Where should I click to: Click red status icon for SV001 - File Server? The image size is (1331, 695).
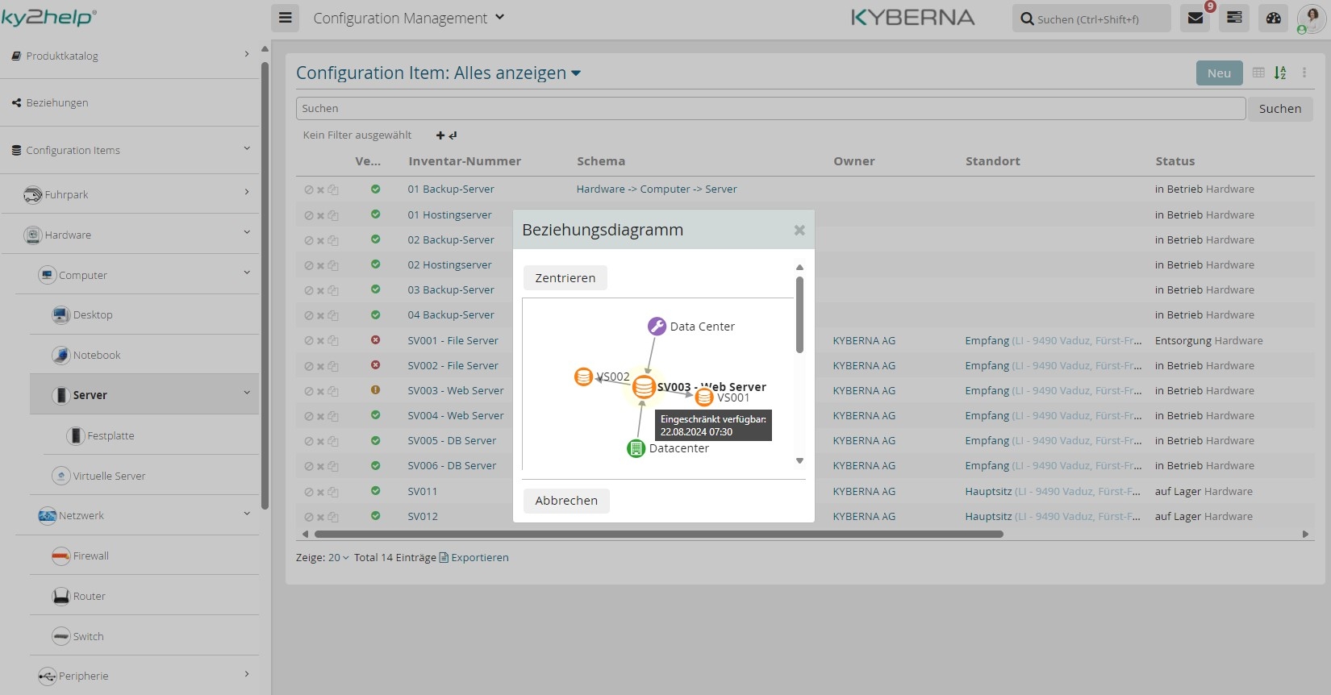[375, 340]
